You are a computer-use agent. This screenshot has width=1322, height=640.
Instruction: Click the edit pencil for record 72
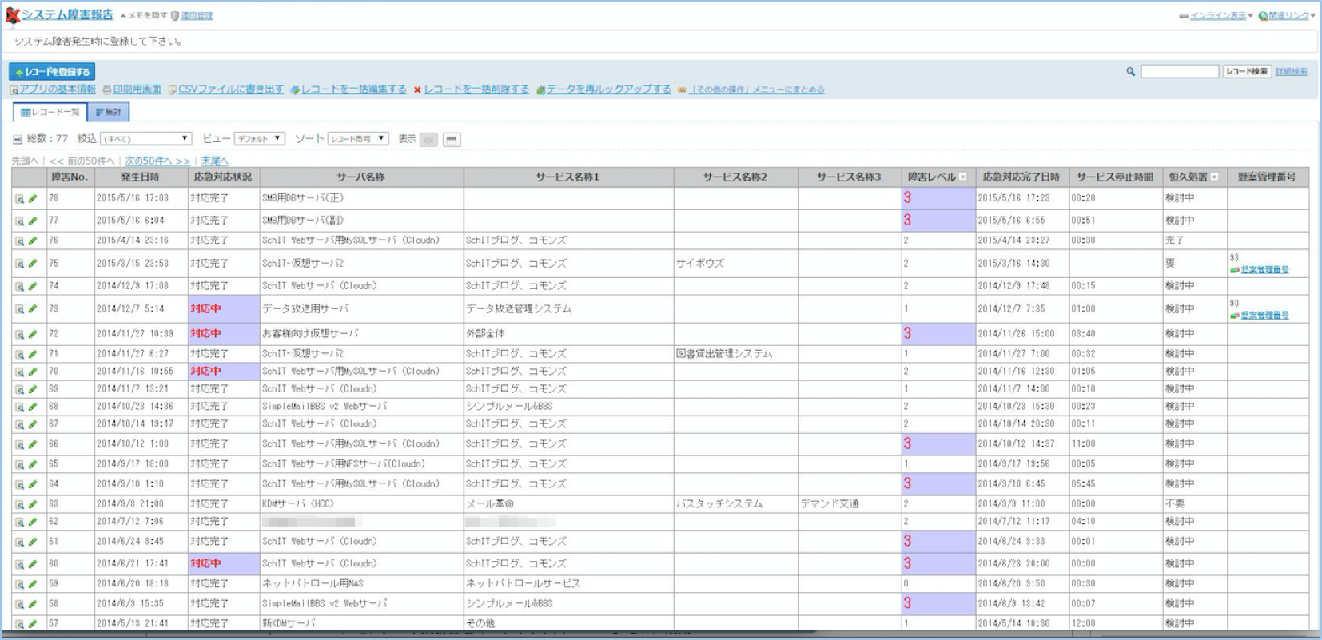[x=33, y=334]
